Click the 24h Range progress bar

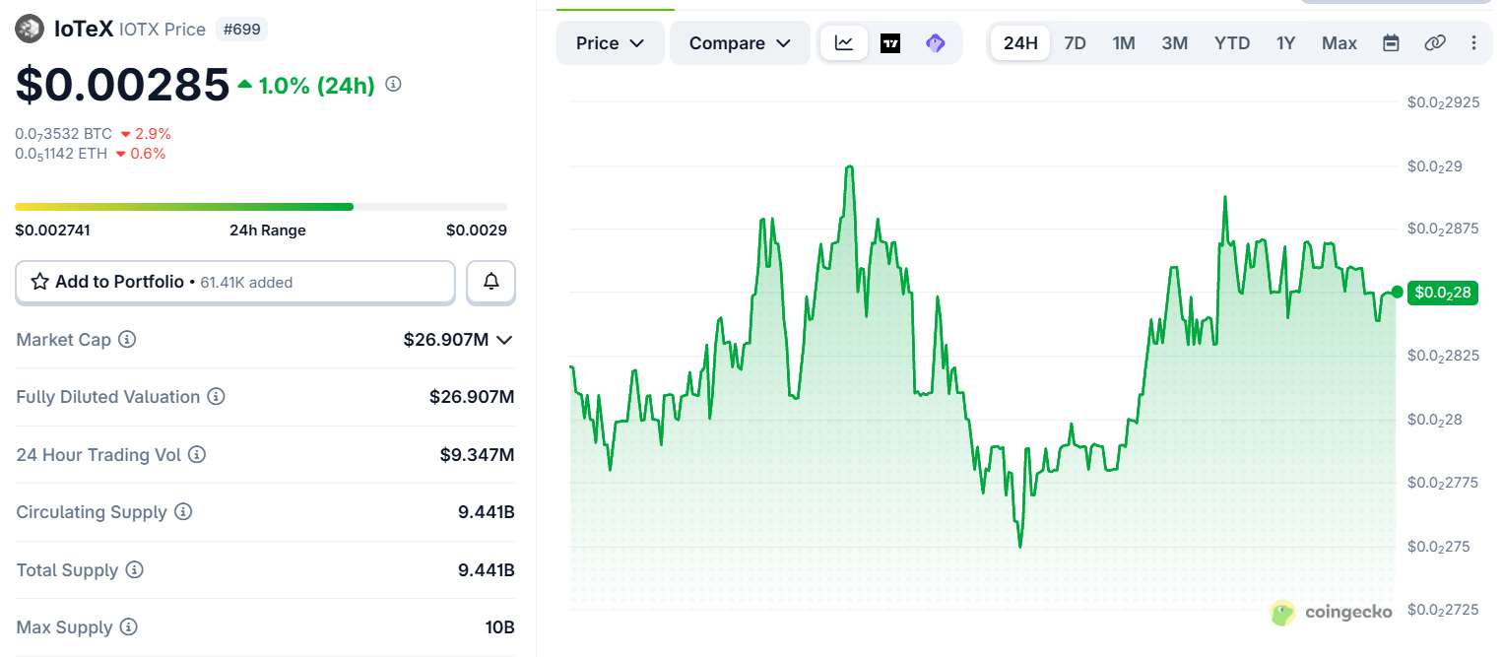tap(261, 207)
